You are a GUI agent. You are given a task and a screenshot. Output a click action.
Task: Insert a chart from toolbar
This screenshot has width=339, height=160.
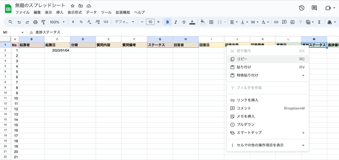click(292, 22)
